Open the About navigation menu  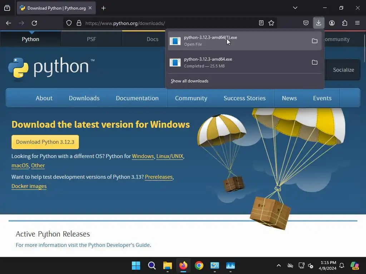[x=44, y=98]
